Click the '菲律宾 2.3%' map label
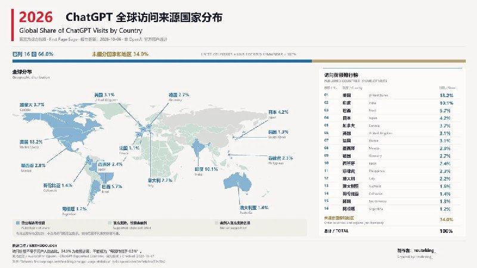477x268 pixels. tap(280, 158)
